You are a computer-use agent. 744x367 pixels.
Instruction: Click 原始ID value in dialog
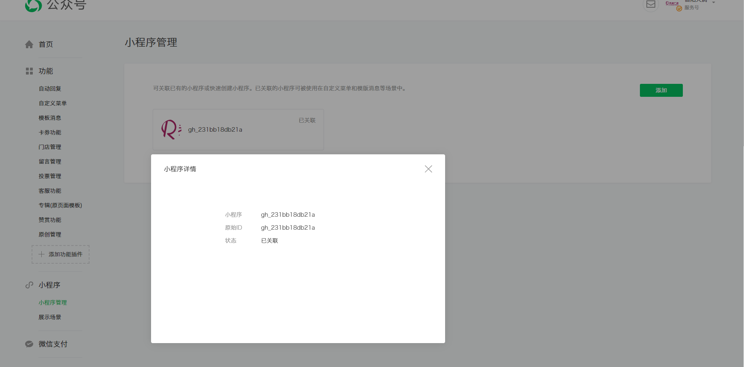point(288,228)
